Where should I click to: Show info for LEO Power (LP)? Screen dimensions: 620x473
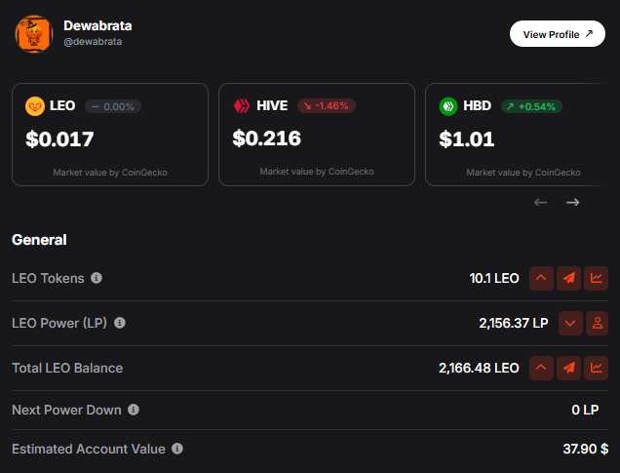(120, 323)
